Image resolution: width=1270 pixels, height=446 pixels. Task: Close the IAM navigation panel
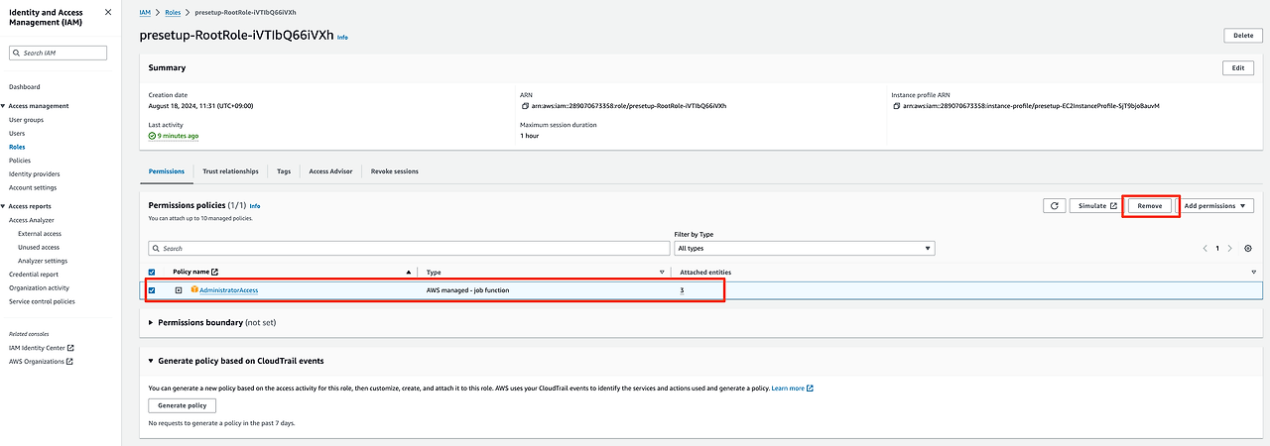pyautogui.click(x=108, y=14)
